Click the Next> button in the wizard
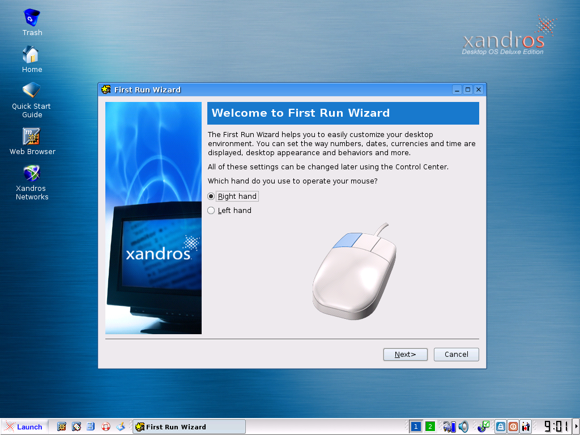 tap(406, 355)
